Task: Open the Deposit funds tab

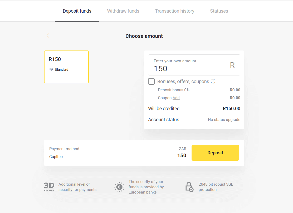Action: point(77,11)
